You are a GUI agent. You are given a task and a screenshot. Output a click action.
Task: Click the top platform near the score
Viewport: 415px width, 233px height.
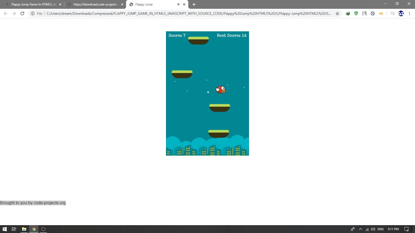tap(198, 40)
